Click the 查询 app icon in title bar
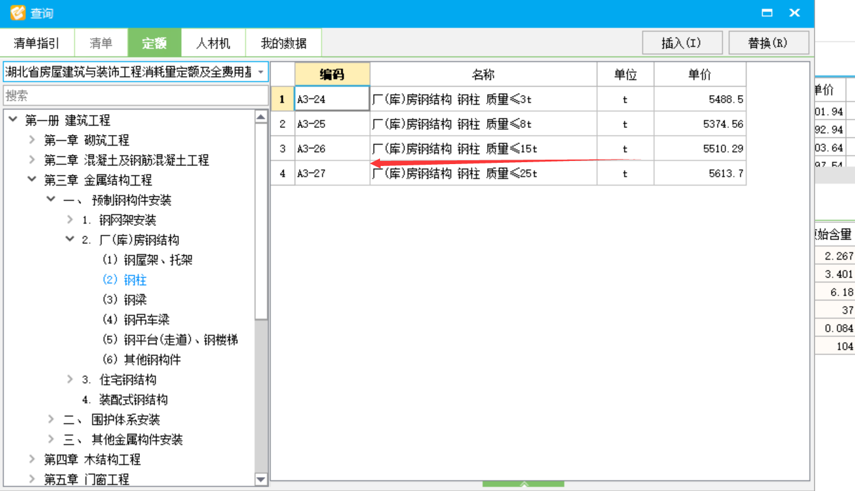 tap(18, 13)
